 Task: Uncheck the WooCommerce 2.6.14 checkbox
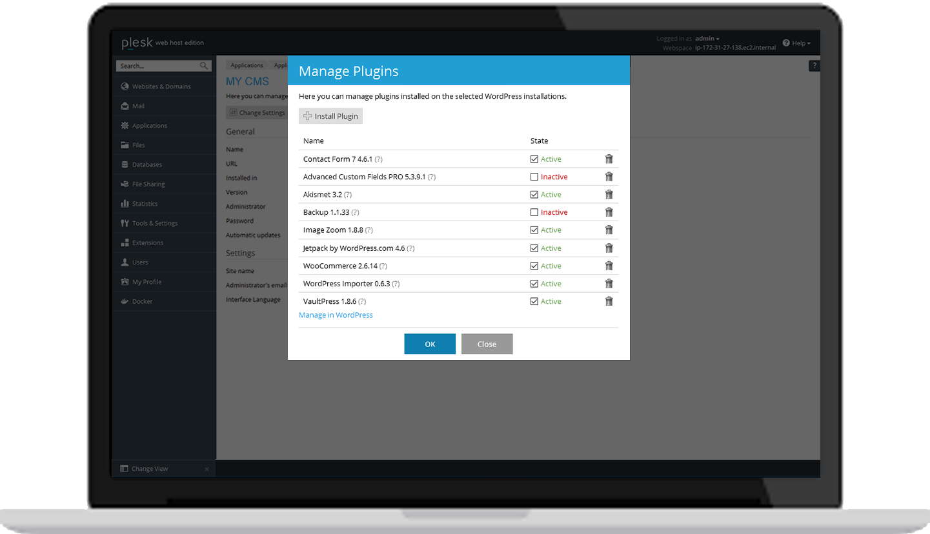(x=534, y=266)
